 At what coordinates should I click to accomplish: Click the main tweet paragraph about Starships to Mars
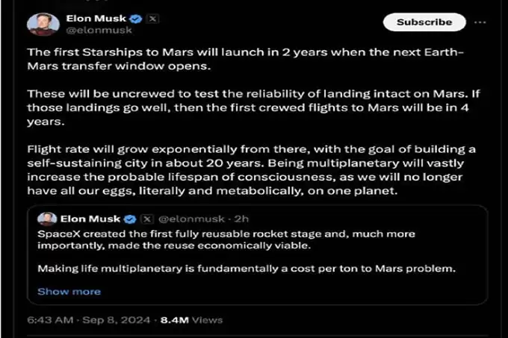(246, 59)
